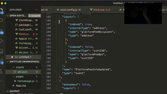167x94 pixels.
Task: Click the hash icon beside App.css
Action: tap(13, 86)
